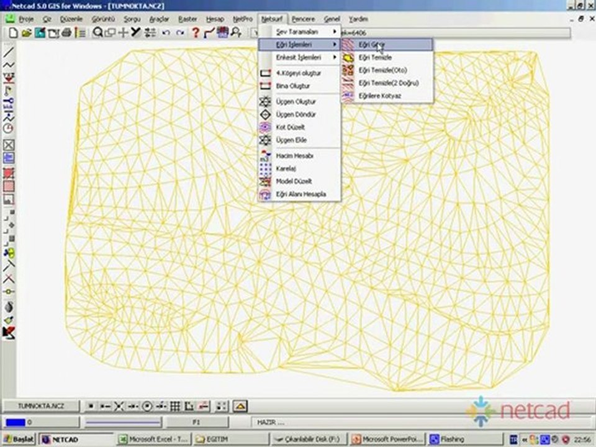Click the Kot Düzelt icon in menu
The width and height of the screenshot is (596, 447).
pyautogui.click(x=265, y=127)
